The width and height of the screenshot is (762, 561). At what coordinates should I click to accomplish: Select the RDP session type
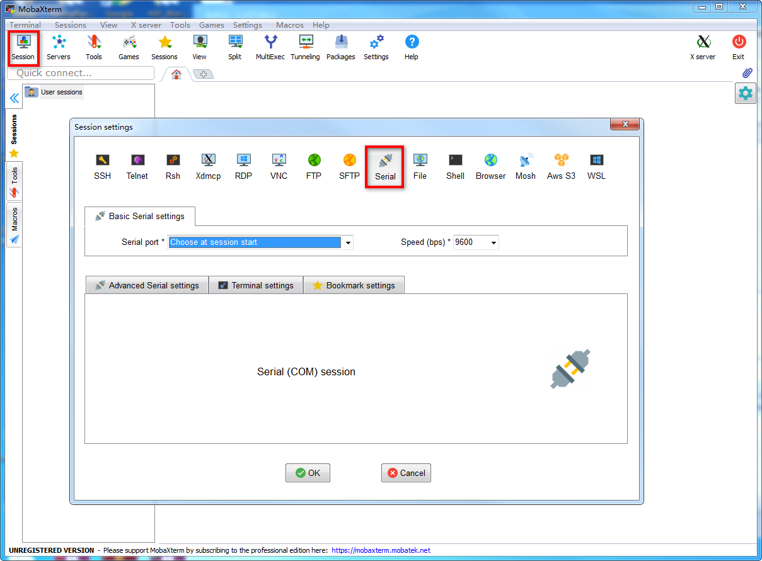[x=243, y=167]
